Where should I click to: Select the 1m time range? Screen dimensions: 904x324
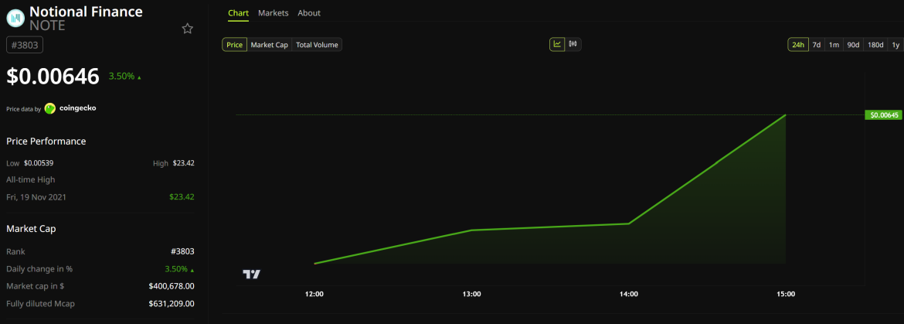[834, 44]
